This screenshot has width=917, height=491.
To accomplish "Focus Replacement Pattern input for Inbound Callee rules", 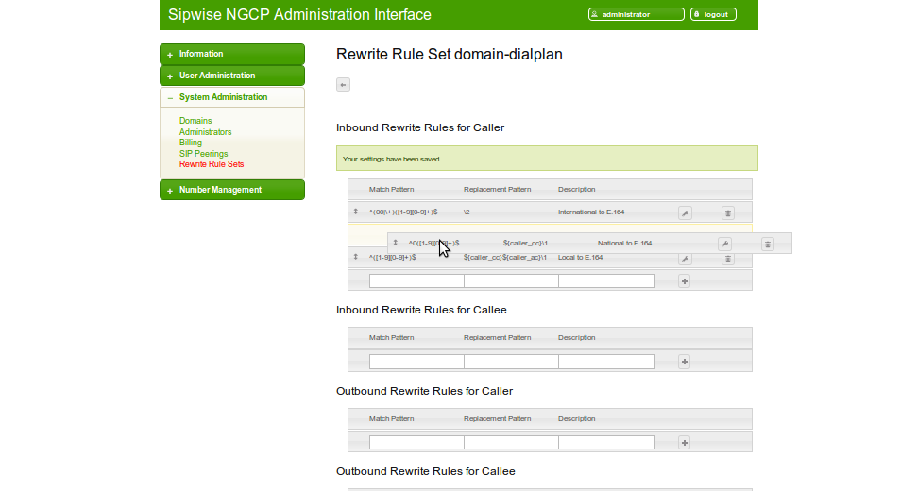I will 511,362.
